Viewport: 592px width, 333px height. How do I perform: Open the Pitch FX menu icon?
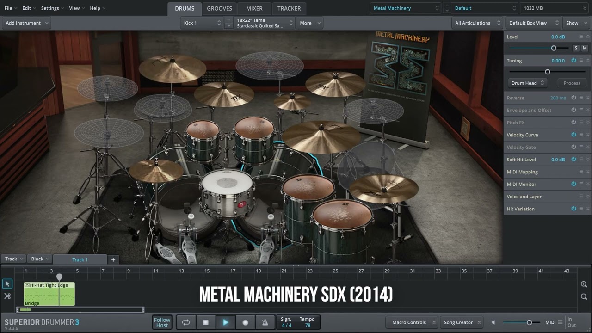pyautogui.click(x=581, y=122)
